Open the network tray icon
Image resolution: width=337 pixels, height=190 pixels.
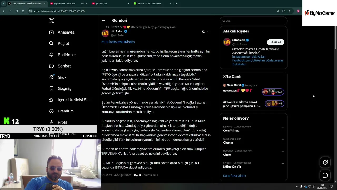click(310, 187)
